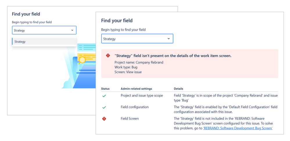This screenshot has width=290, height=141.
Task: Click green checkmark beside Field configuration row
Action: pos(104,107)
